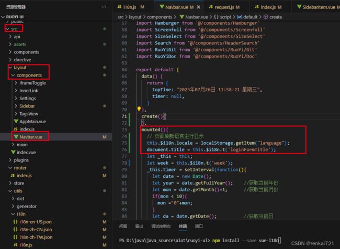
Task: Switch to the 端口 (Ports) panel tab
Action: 199,226
